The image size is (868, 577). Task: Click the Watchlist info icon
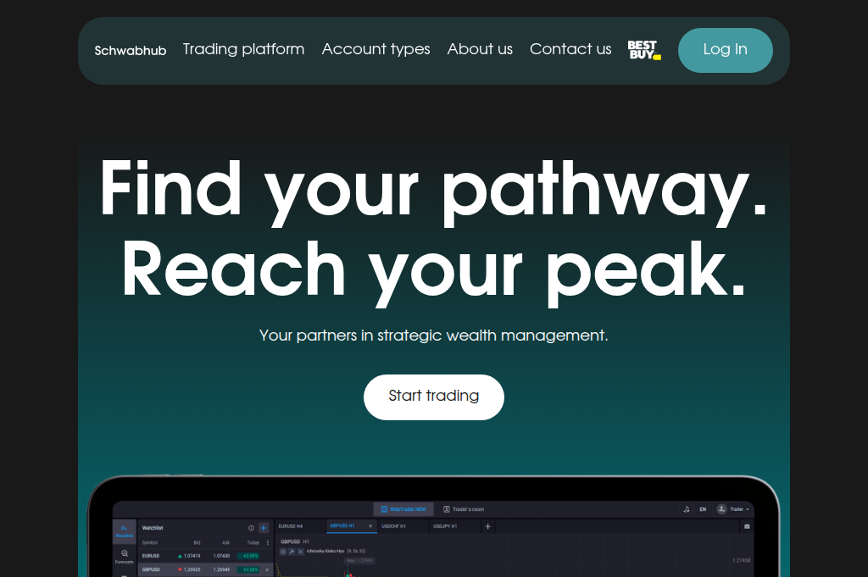(251, 528)
